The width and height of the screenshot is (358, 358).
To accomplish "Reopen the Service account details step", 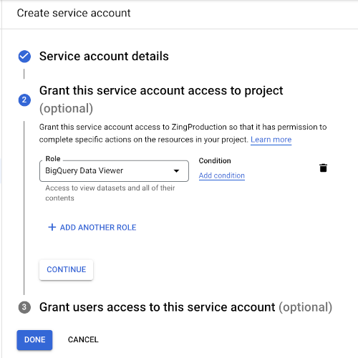I will (104, 57).
